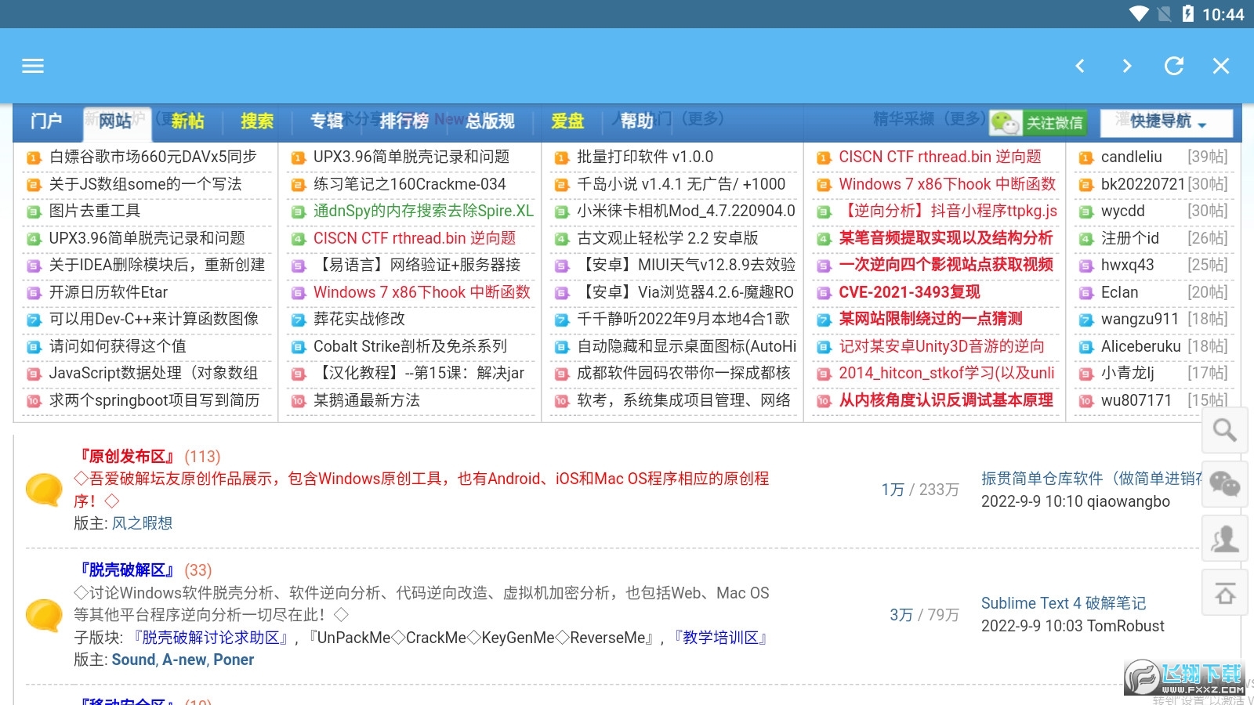The width and height of the screenshot is (1254, 705).
Task: Open user Eclan in ranking list
Action: tap(1119, 292)
